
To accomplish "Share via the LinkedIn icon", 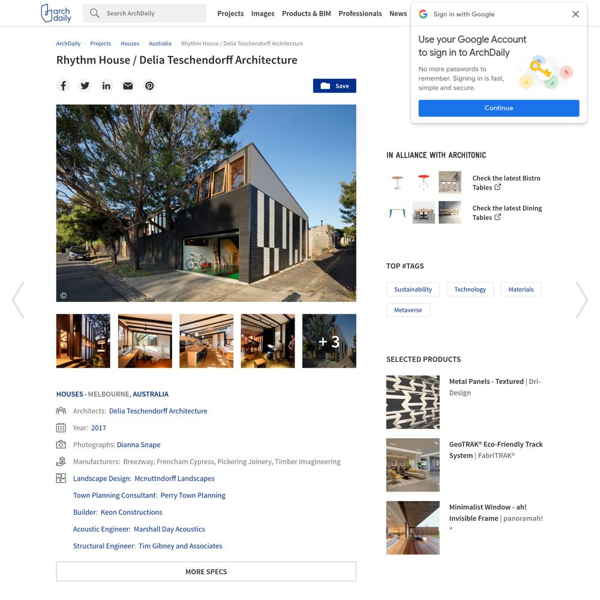I will 106,86.
